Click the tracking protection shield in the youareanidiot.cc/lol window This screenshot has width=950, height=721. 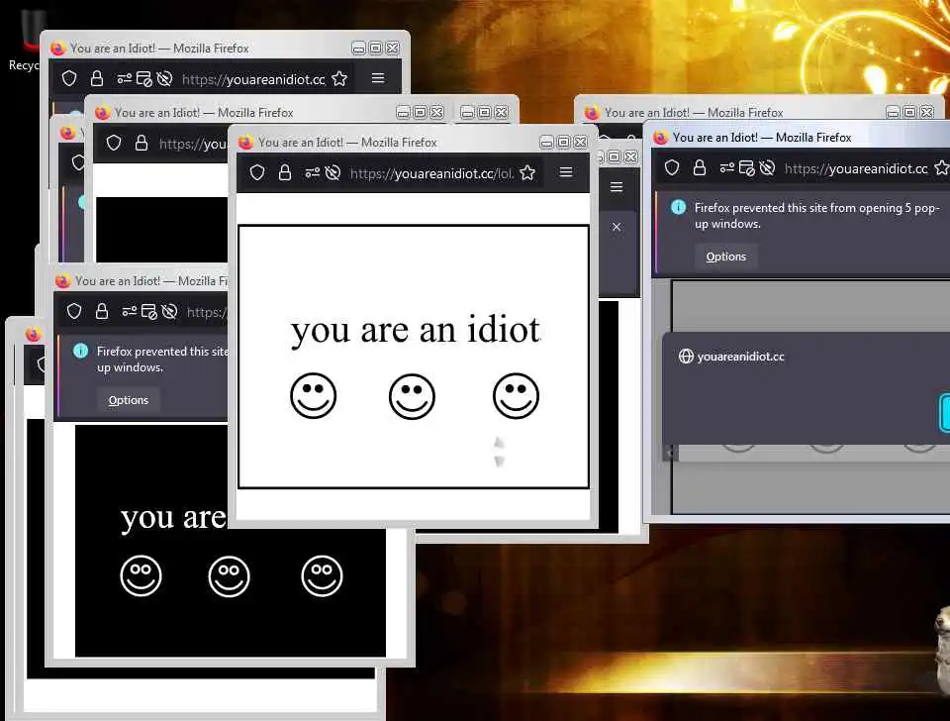pos(257,172)
